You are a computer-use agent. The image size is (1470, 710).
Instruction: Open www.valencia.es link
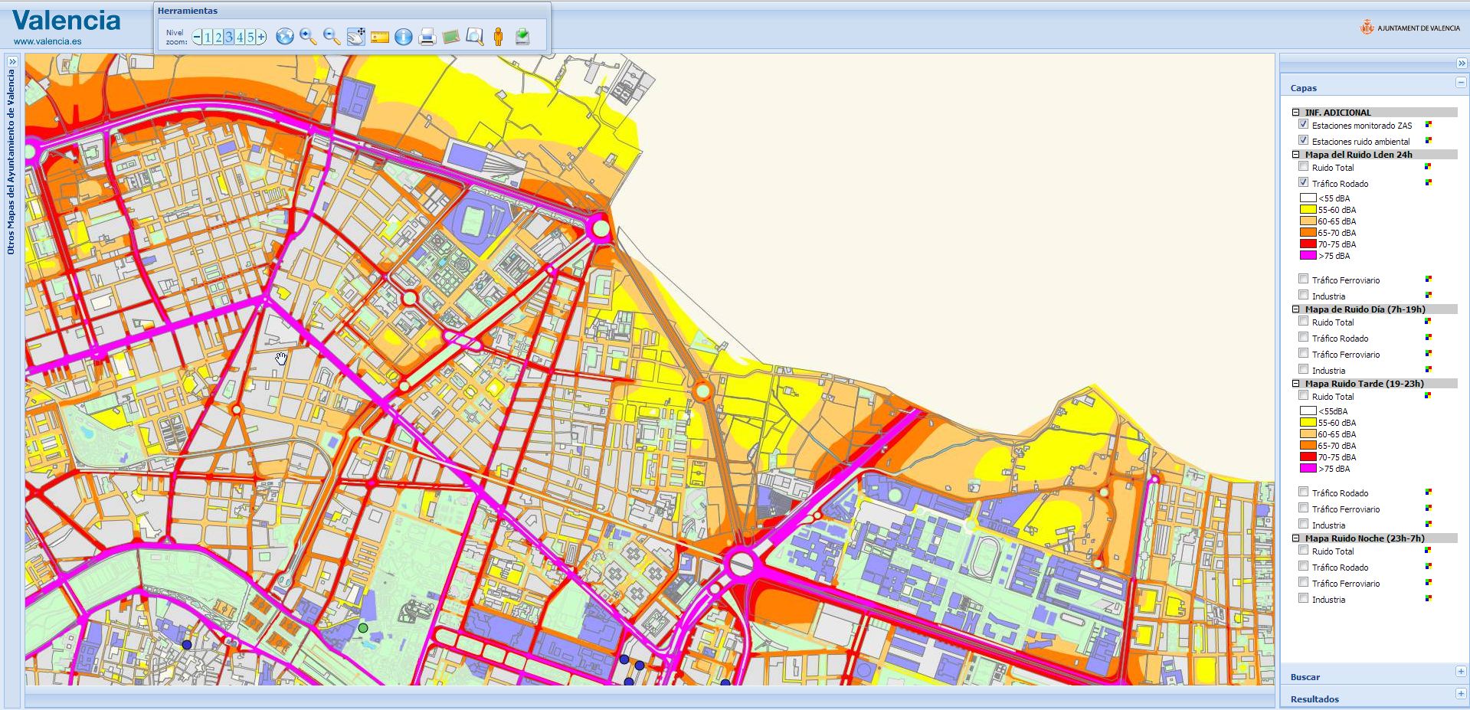click(47, 41)
